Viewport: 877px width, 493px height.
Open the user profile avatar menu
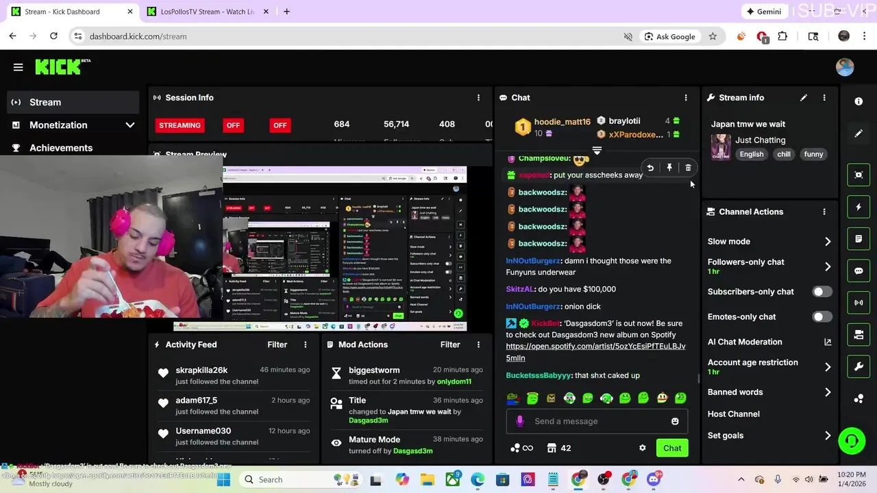coord(845,67)
